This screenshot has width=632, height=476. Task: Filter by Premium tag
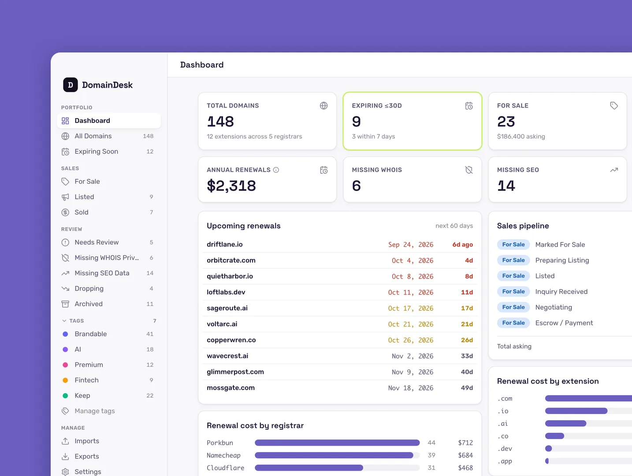pyautogui.click(x=109, y=365)
